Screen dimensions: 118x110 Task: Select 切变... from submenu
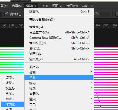click(12, 99)
